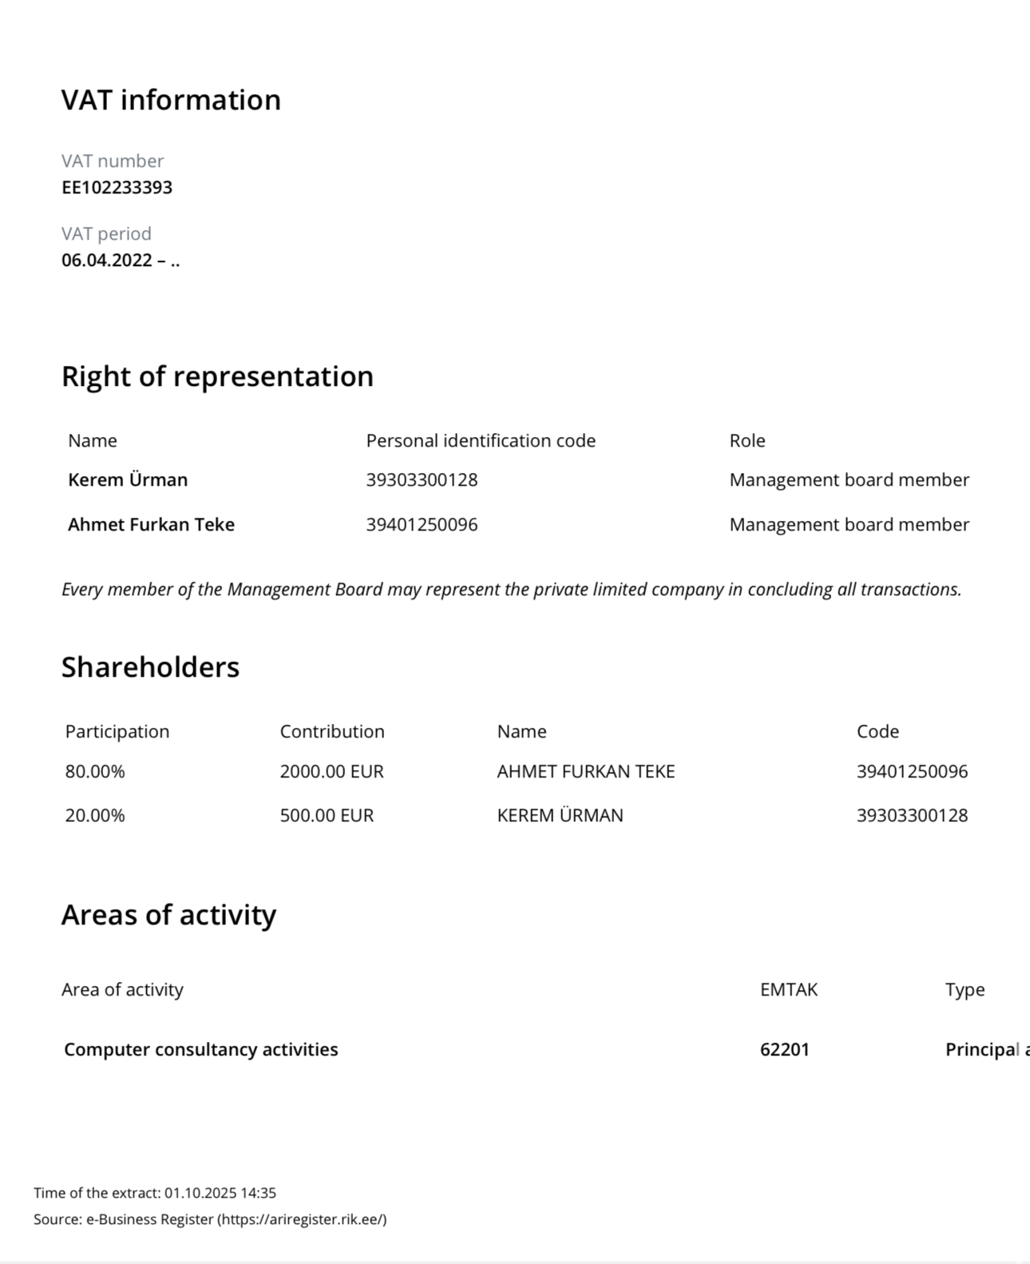Screen dimensions: 1030x1264
Task: Click the 2000.00 EUR contribution
Action: (331, 772)
